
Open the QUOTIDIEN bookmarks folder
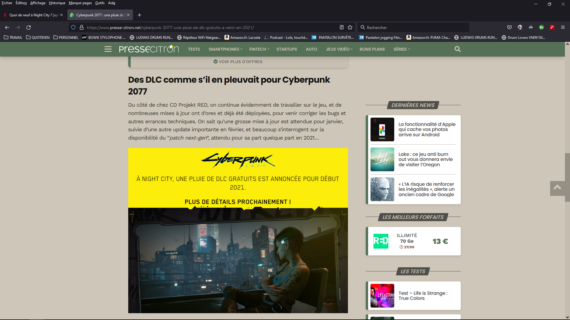click(38, 38)
